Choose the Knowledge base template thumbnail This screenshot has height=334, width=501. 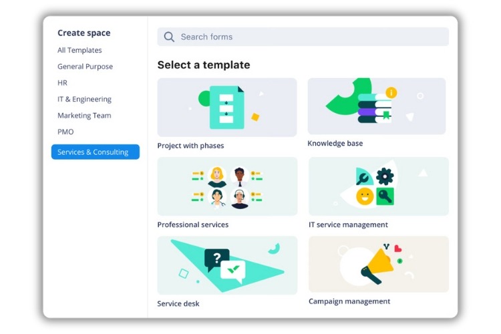coord(376,106)
